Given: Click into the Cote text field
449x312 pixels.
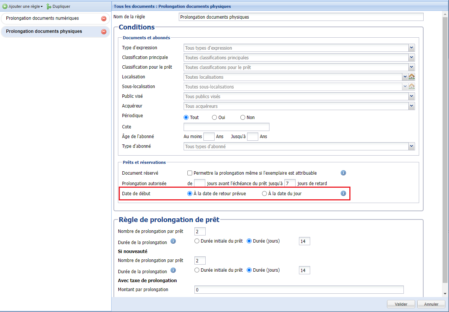Looking at the screenshot, I should (x=226, y=127).
